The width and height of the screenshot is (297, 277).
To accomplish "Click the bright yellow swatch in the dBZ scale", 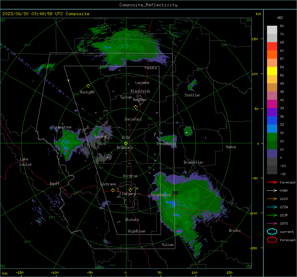I will coord(272,71).
